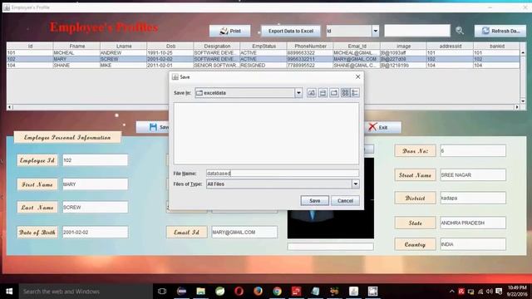Click the Create New Folder icon
Image resolution: width=532 pixels, height=299 pixels.
[334, 92]
